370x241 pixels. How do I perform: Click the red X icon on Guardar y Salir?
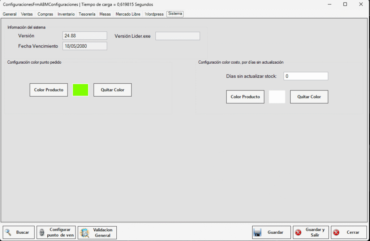pyautogui.click(x=298, y=232)
